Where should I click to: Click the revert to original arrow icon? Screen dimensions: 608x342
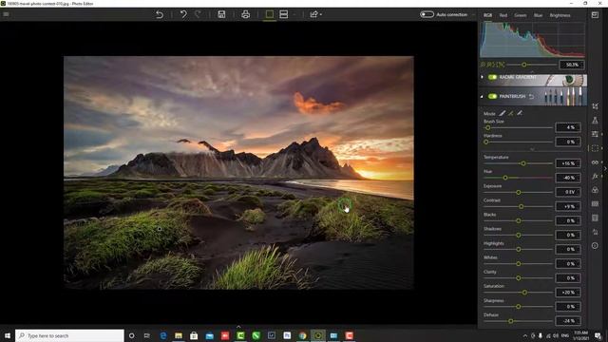click(160, 15)
